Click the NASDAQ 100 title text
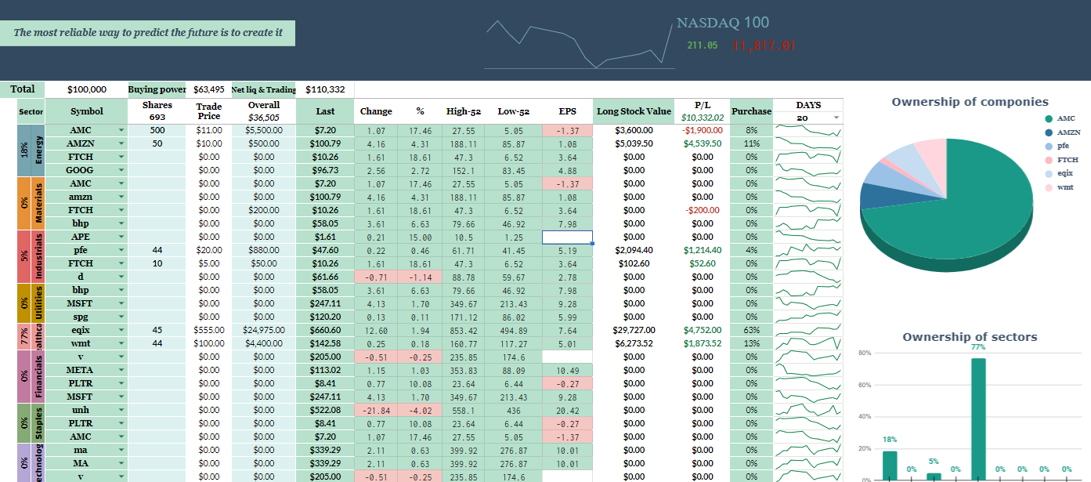 [722, 23]
